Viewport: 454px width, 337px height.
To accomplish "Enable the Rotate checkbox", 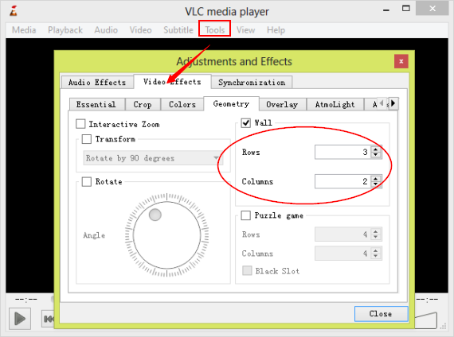I will click(x=87, y=181).
